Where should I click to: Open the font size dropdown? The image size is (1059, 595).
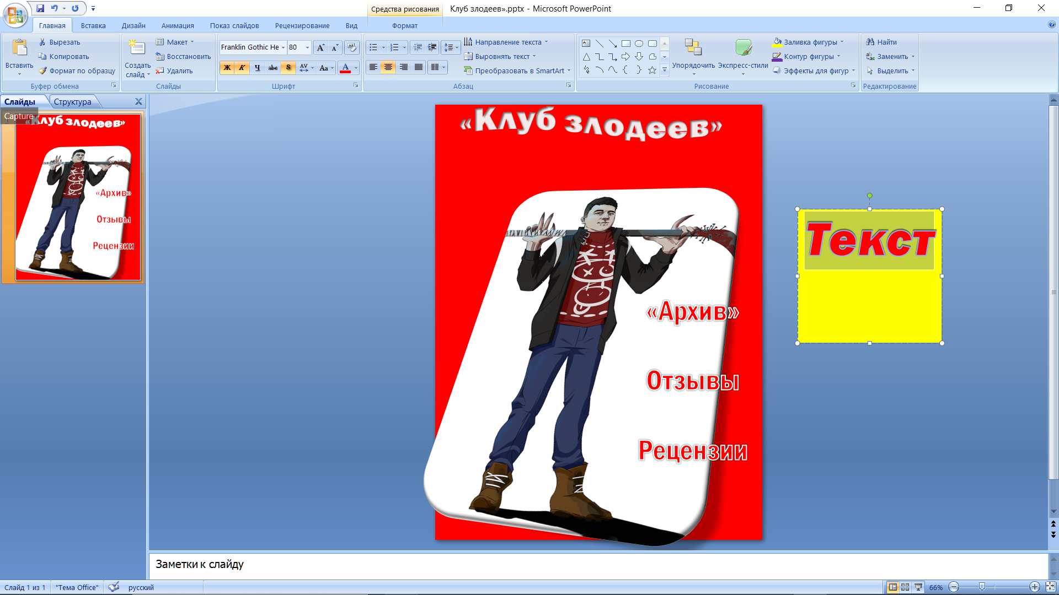pos(307,48)
